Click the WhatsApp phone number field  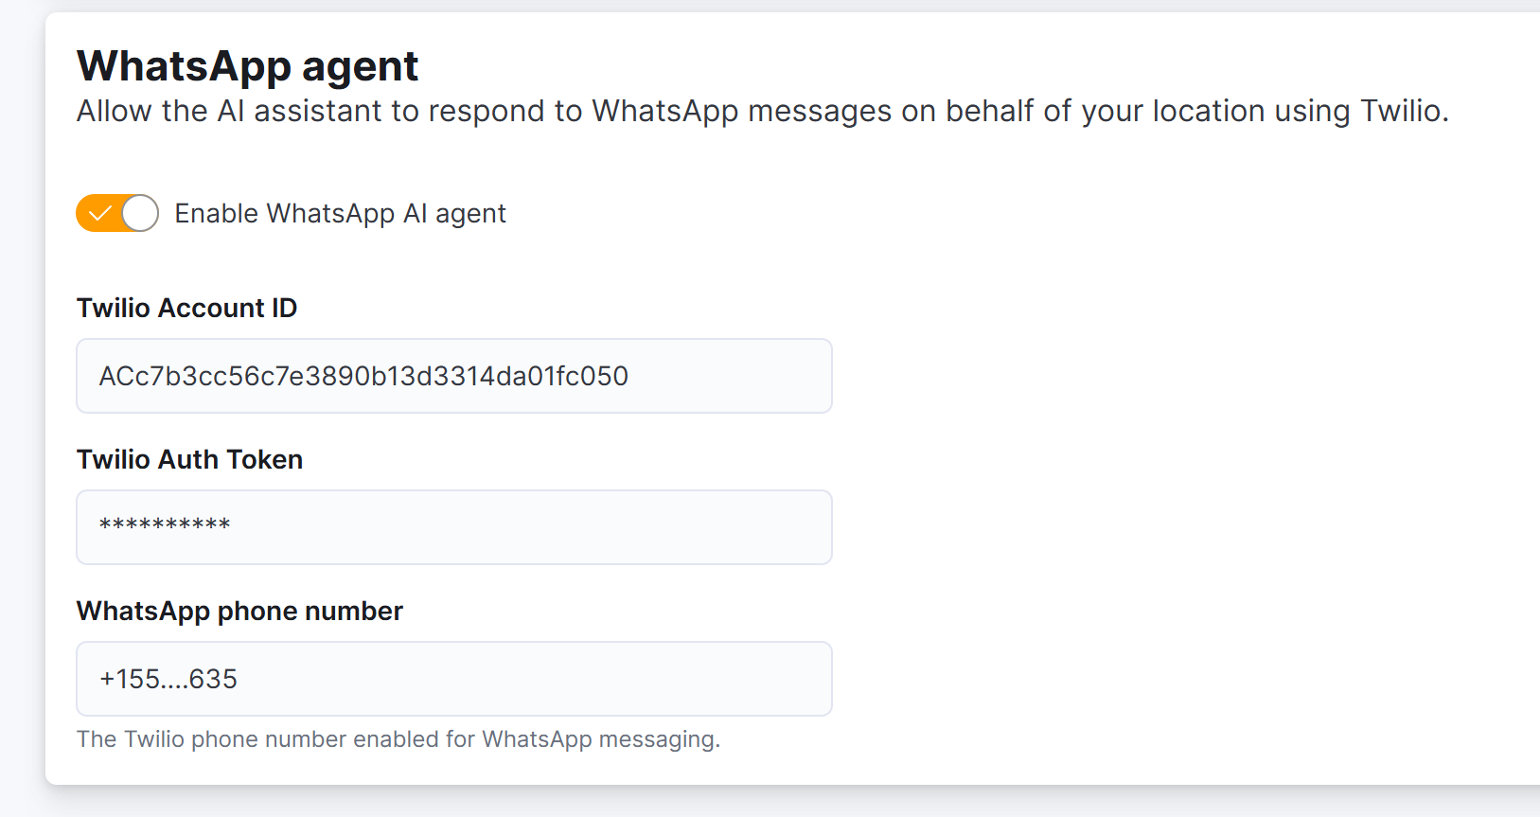coord(453,679)
